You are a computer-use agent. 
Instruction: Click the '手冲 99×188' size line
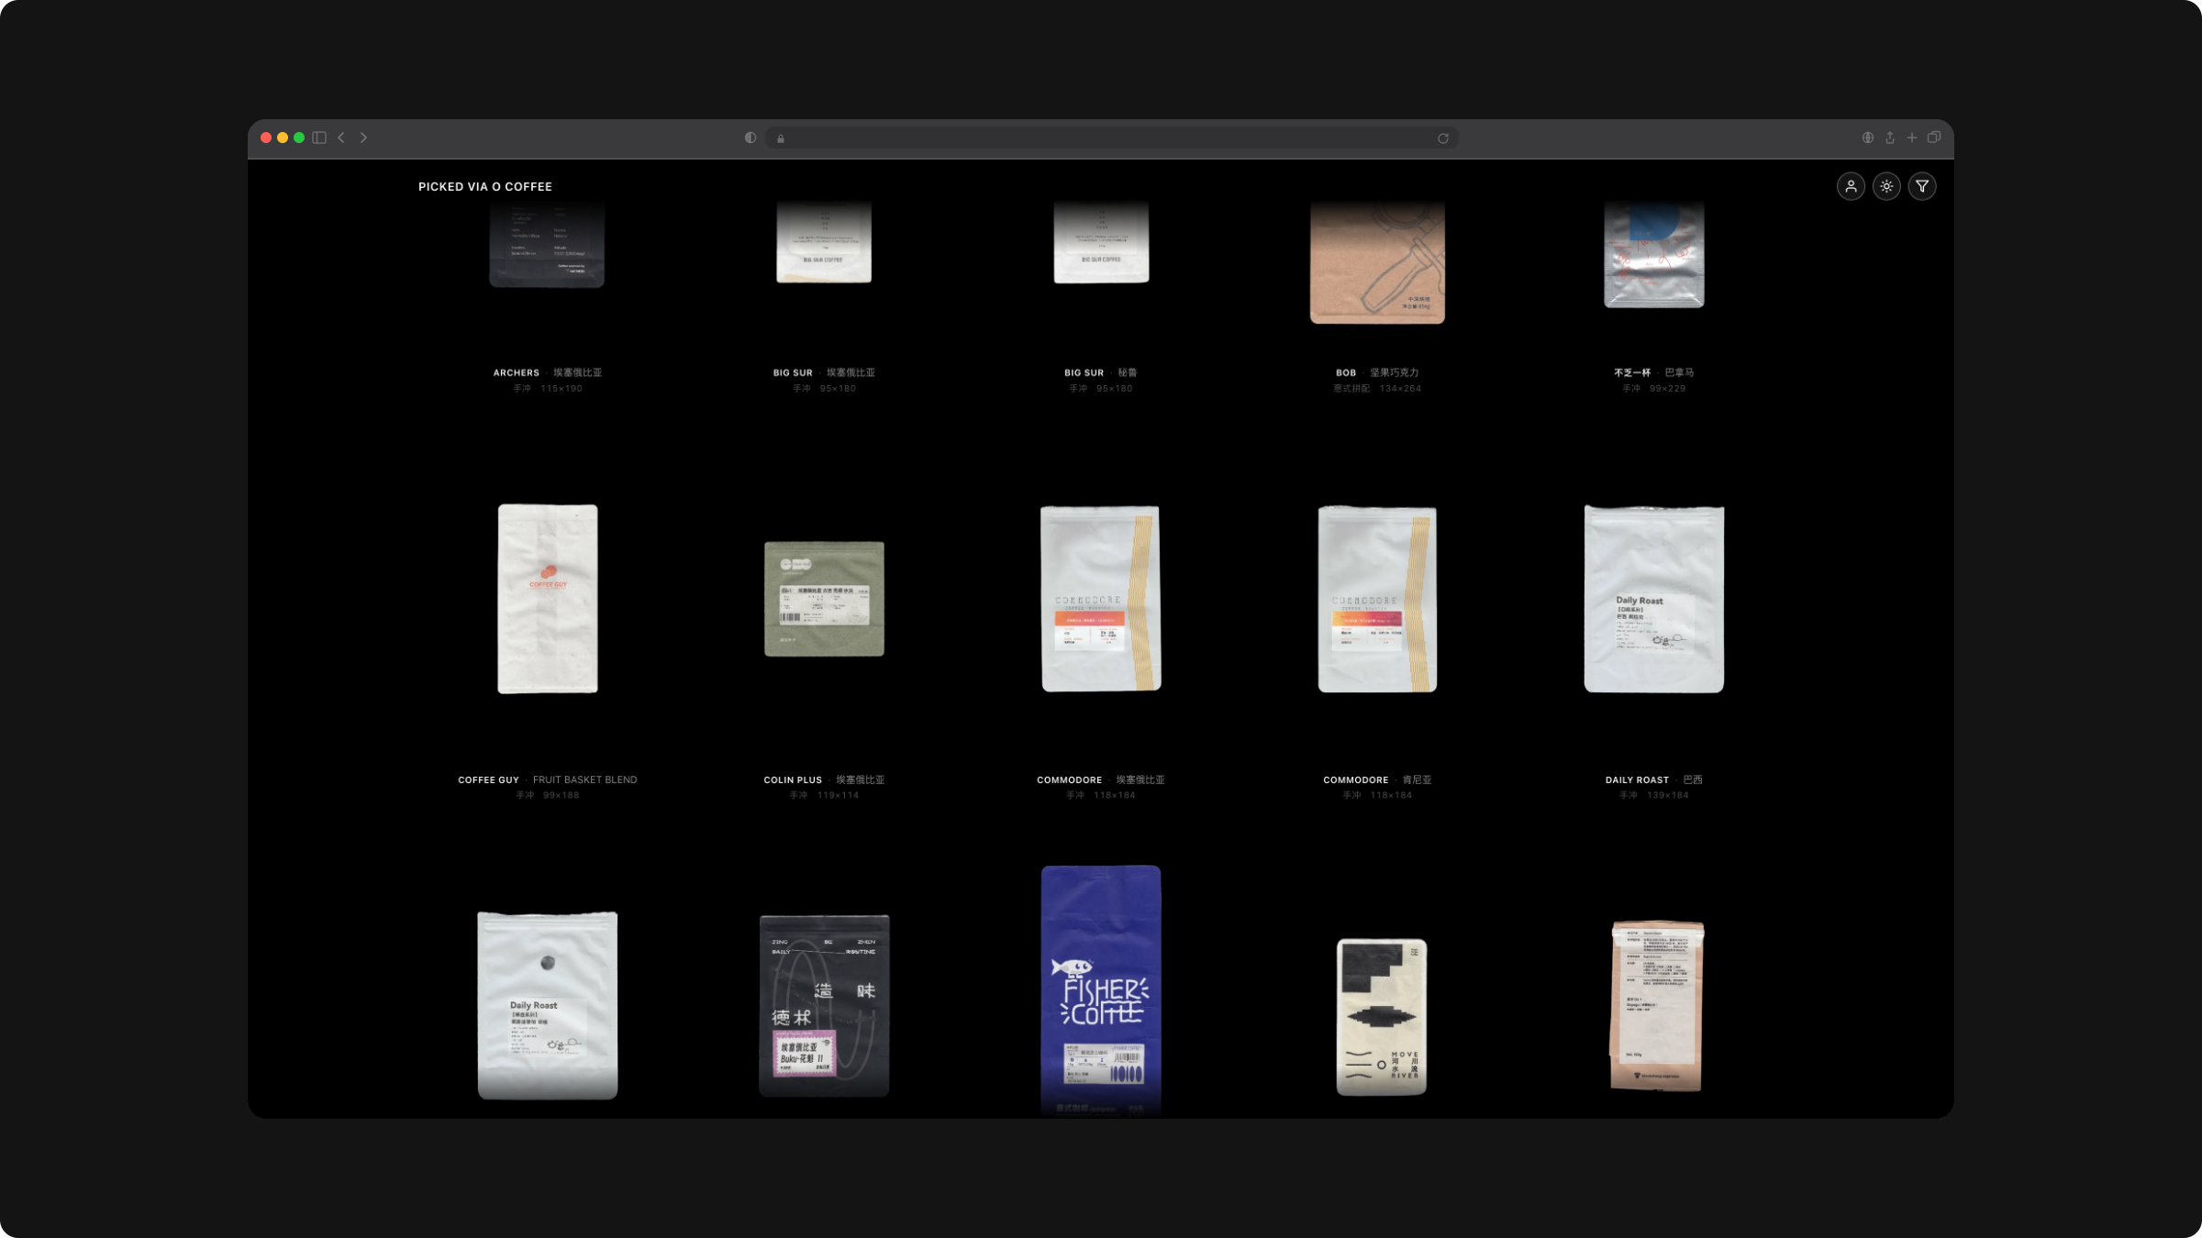(x=548, y=796)
